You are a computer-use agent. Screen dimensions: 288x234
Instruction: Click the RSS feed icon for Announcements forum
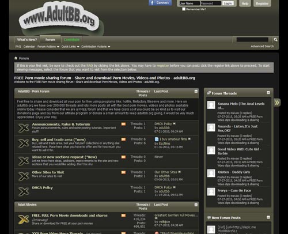click(x=123, y=124)
